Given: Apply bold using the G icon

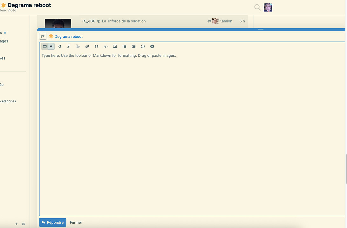Looking at the screenshot, I should tap(60, 47).
